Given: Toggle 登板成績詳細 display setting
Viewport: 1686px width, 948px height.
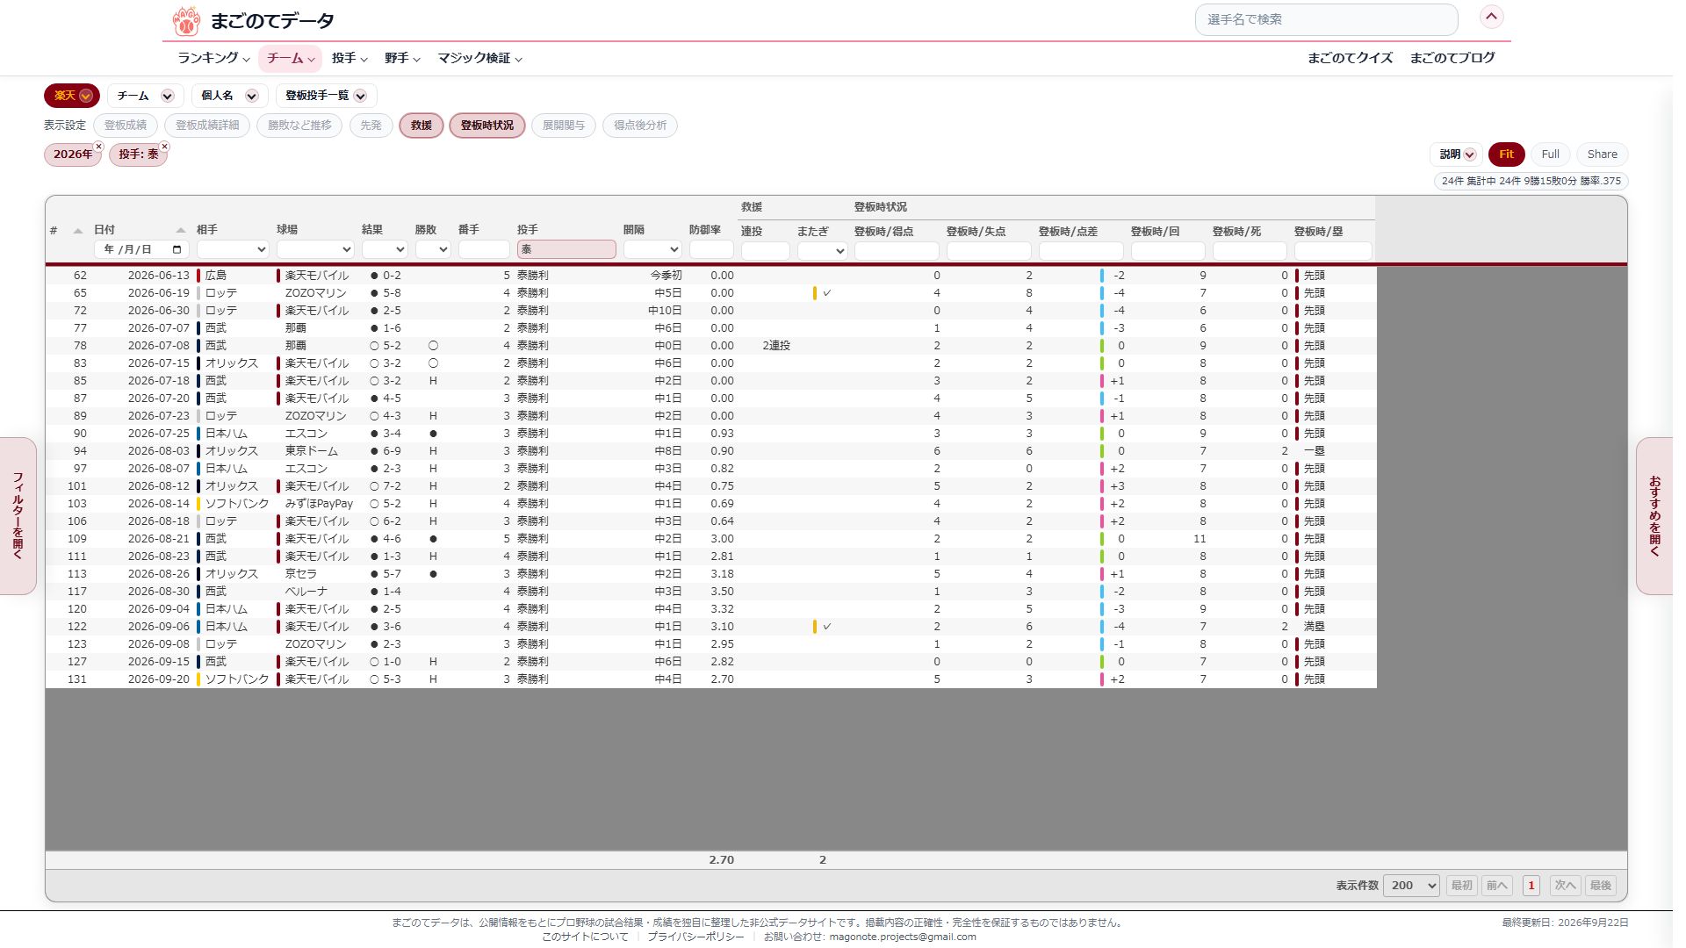Looking at the screenshot, I should pos(207,126).
